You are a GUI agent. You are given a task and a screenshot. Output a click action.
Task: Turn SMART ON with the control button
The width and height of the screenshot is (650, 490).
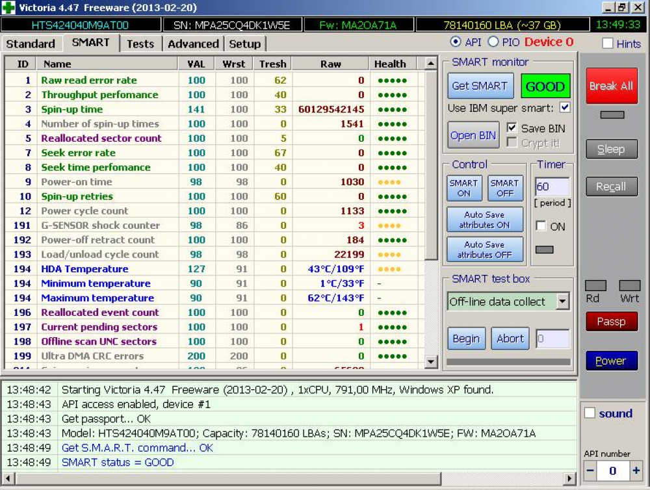pyautogui.click(x=464, y=188)
